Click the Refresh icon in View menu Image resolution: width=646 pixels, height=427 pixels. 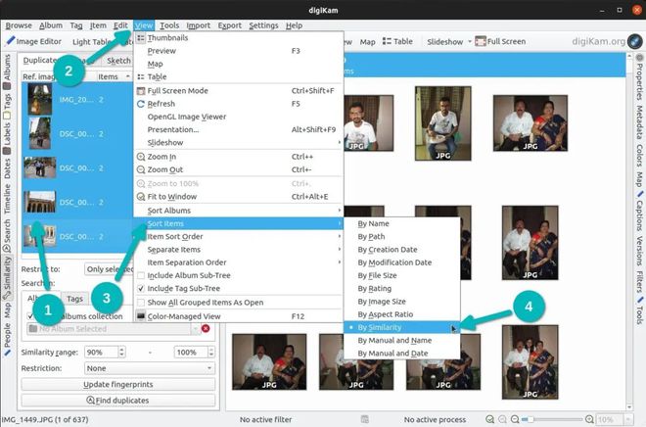pos(141,104)
